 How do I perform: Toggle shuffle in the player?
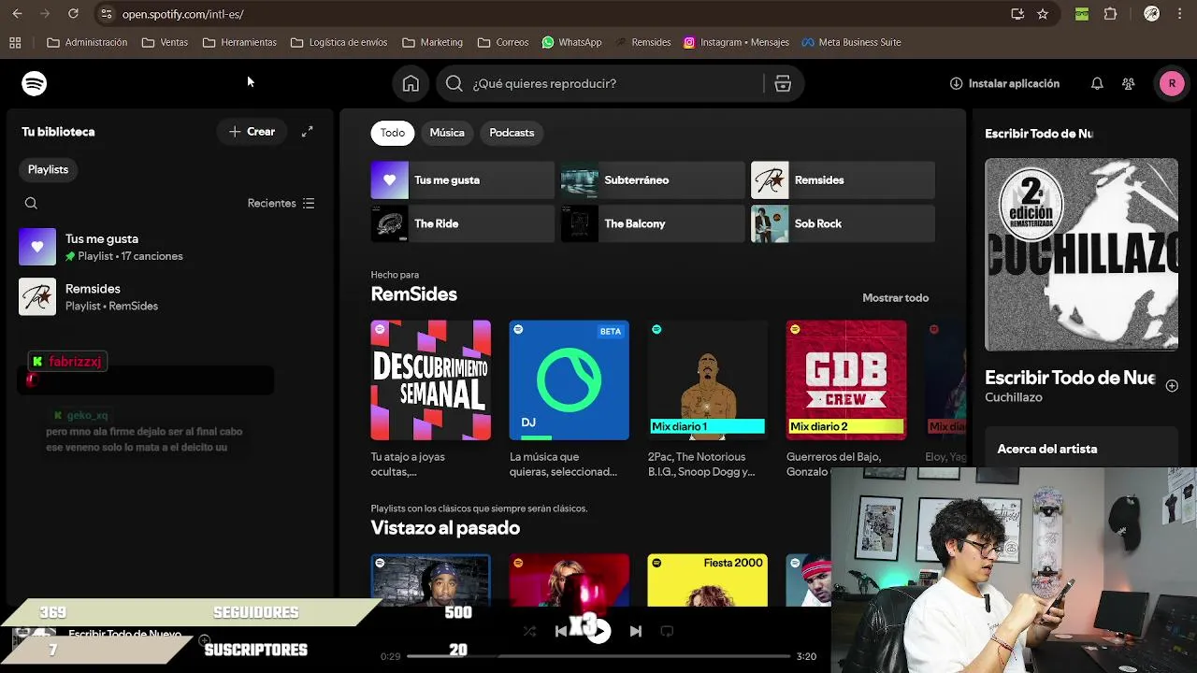pos(529,631)
